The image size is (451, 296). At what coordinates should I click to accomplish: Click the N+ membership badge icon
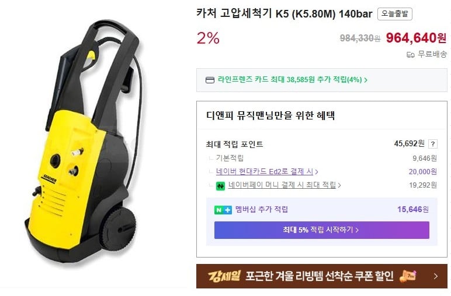pos(223,210)
